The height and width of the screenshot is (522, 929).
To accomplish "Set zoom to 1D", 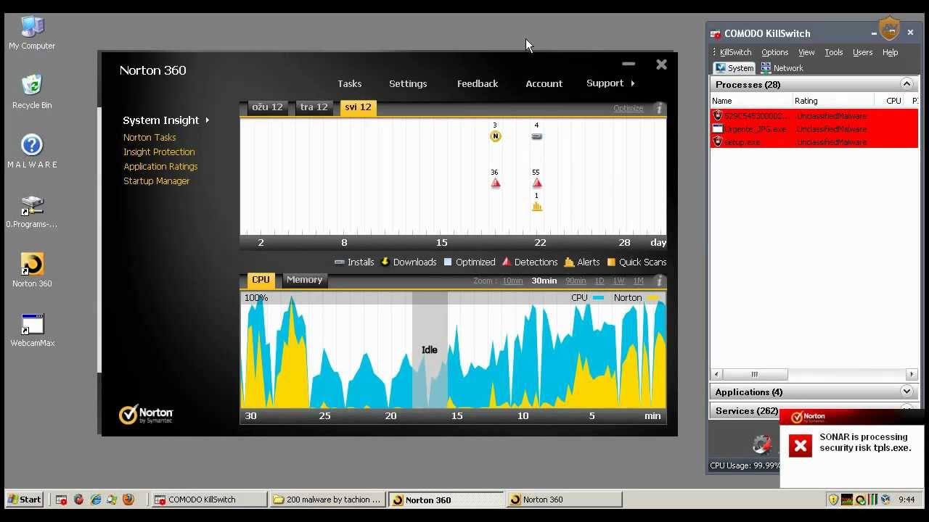I will (x=599, y=281).
